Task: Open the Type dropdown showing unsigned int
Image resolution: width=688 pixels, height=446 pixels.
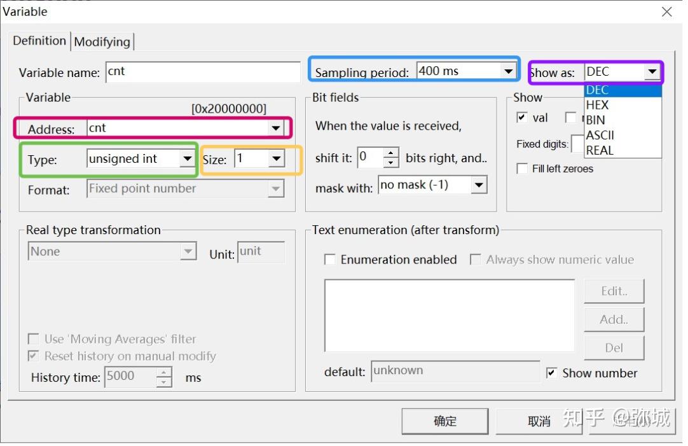Action: [x=188, y=158]
